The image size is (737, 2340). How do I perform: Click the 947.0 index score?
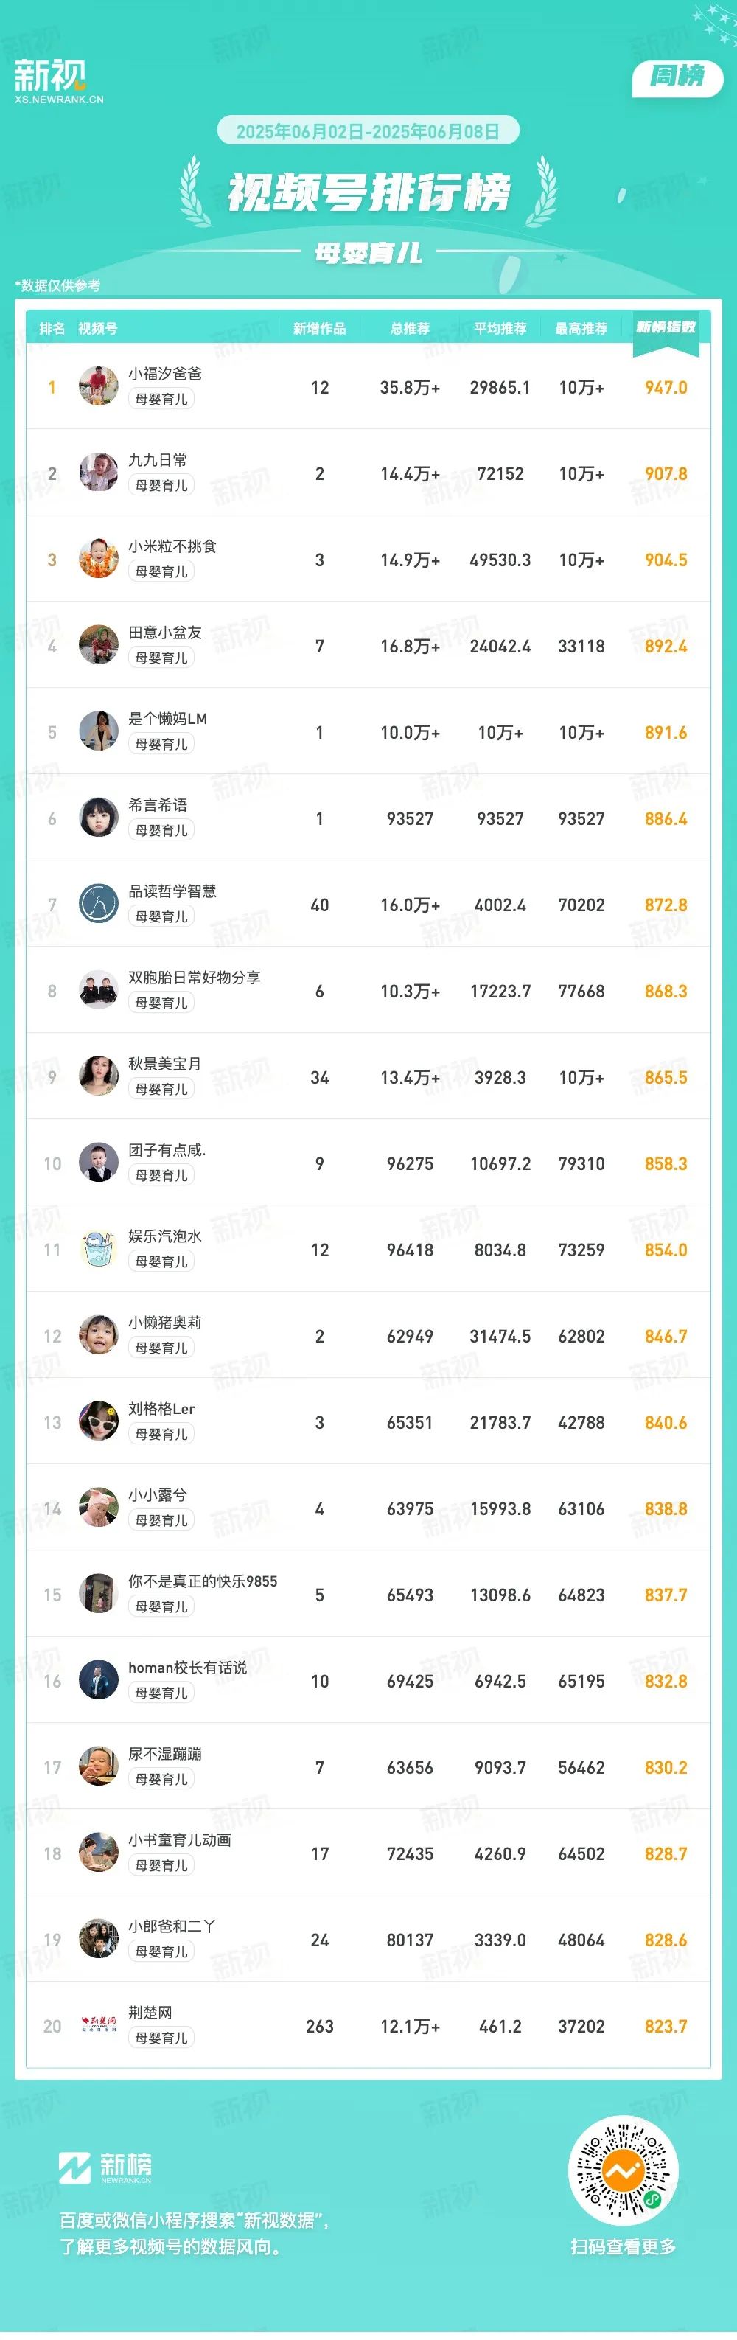pyautogui.click(x=666, y=387)
